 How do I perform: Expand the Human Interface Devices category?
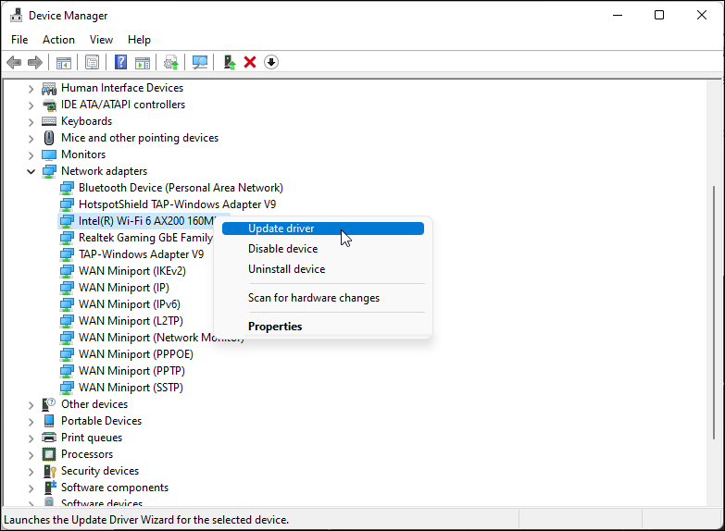31,88
